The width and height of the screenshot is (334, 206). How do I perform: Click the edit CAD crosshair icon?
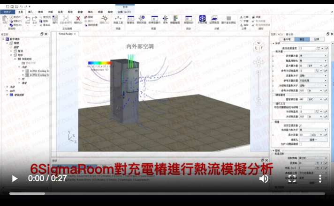(x=104, y=18)
